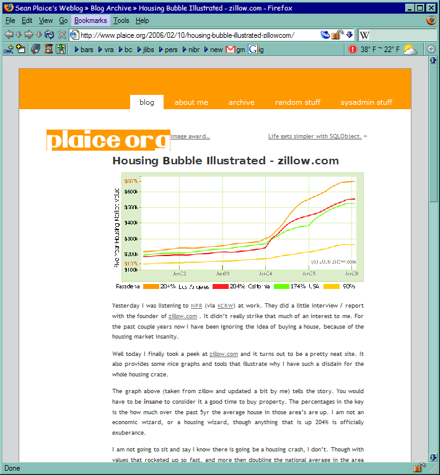Click the vertical scrollbar down arrow

pyautogui.click(x=433, y=457)
